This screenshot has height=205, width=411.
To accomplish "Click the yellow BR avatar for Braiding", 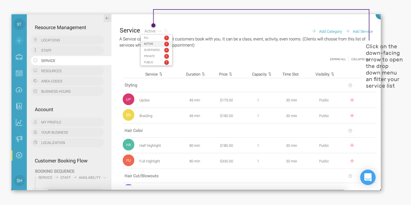I will 128,115.
